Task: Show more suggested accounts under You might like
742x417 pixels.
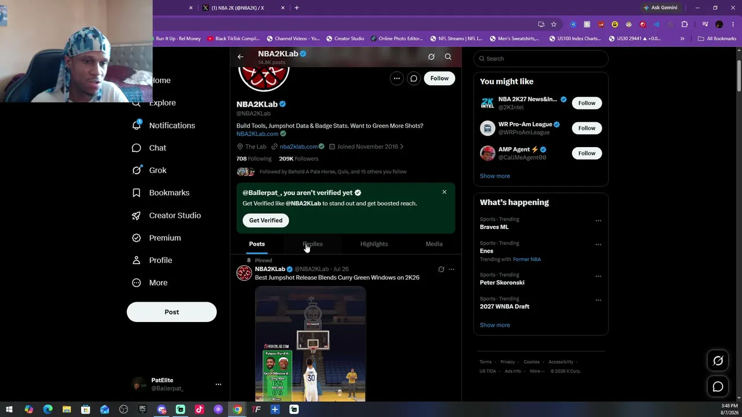Action: [495, 176]
